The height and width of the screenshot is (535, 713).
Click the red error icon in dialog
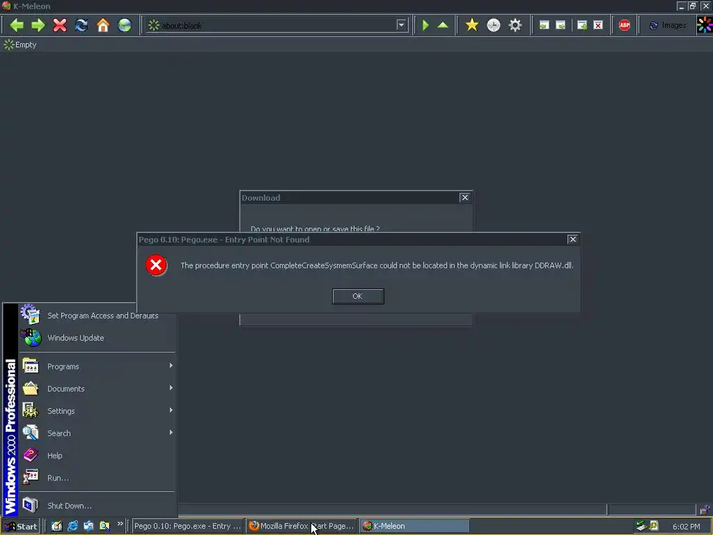tap(156, 265)
